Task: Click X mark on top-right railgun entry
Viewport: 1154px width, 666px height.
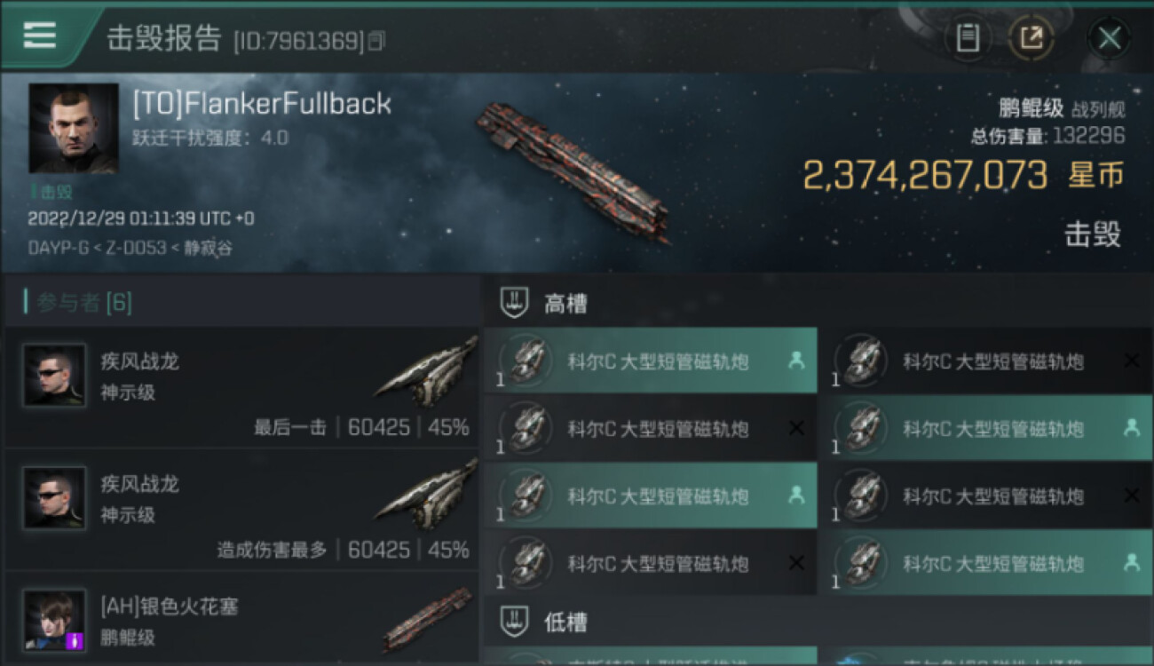Action: point(1131,361)
